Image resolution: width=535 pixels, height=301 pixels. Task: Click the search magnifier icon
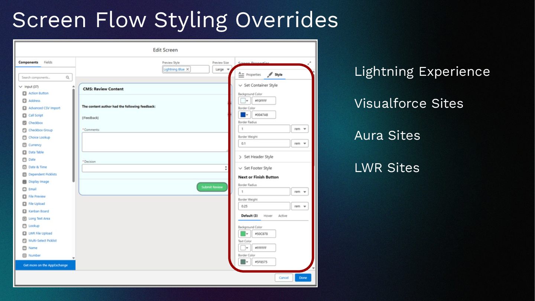[x=68, y=78]
